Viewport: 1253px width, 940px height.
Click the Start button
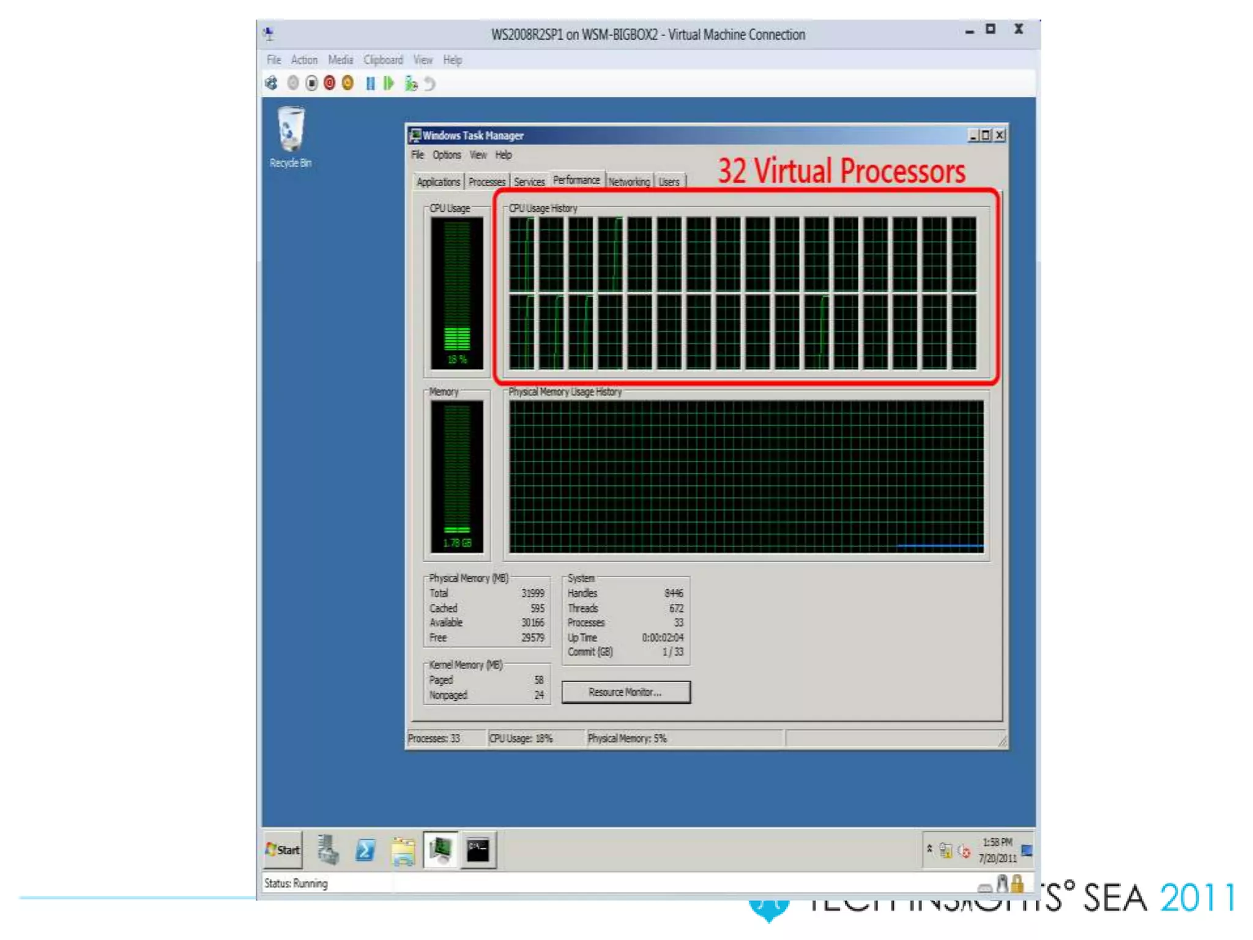[x=283, y=850]
